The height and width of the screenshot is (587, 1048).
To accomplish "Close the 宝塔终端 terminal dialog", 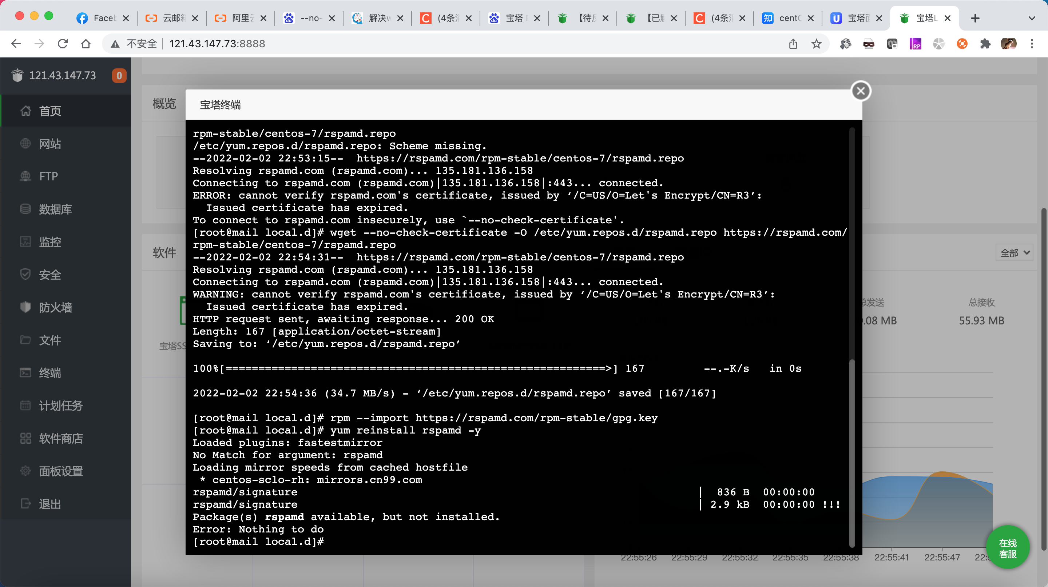I will tap(861, 91).
